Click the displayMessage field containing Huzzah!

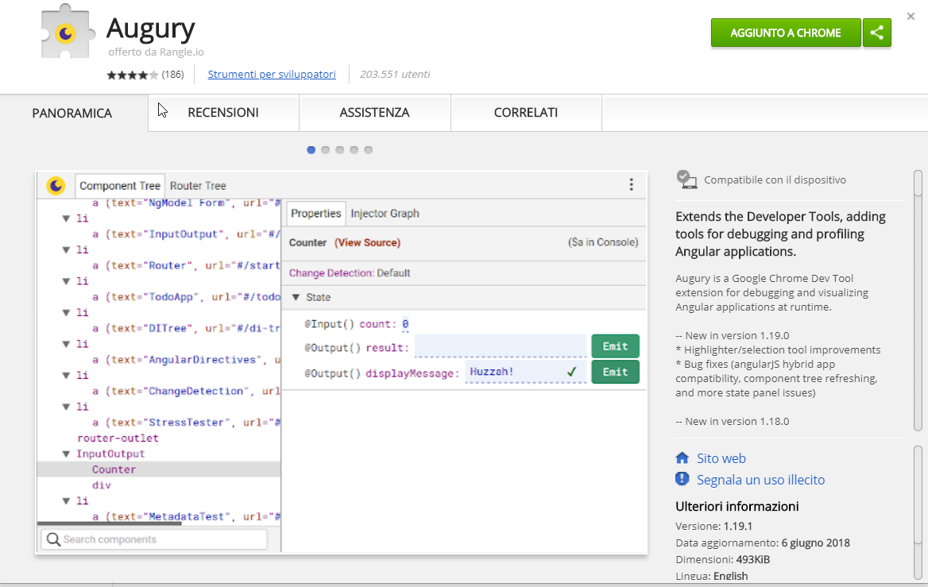[x=525, y=372]
